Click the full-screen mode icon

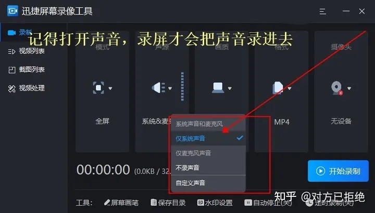[98, 88]
